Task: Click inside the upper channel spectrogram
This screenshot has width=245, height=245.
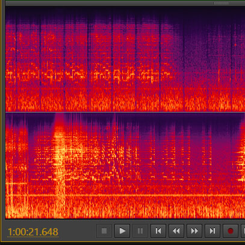Action: tap(125, 59)
